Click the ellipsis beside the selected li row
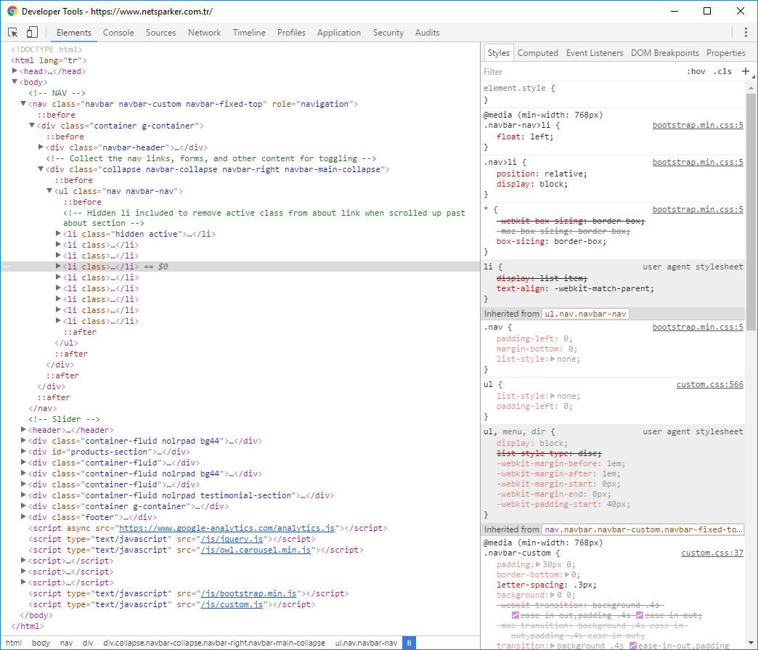758x650 pixels. coord(7,267)
